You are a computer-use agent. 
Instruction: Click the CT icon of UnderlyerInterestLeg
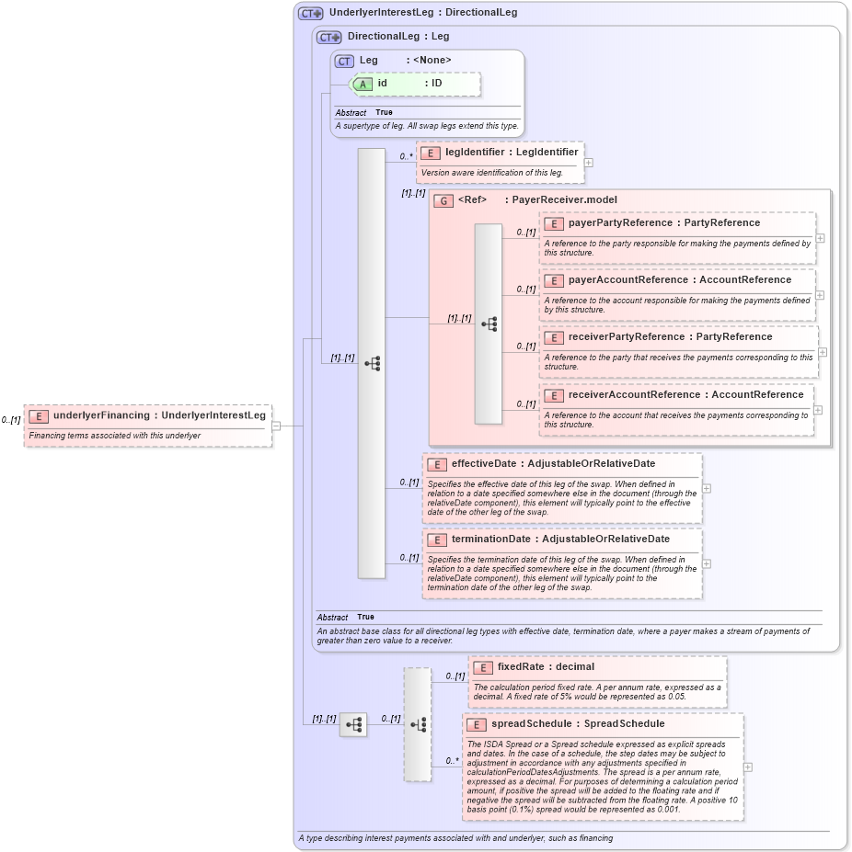tap(311, 13)
